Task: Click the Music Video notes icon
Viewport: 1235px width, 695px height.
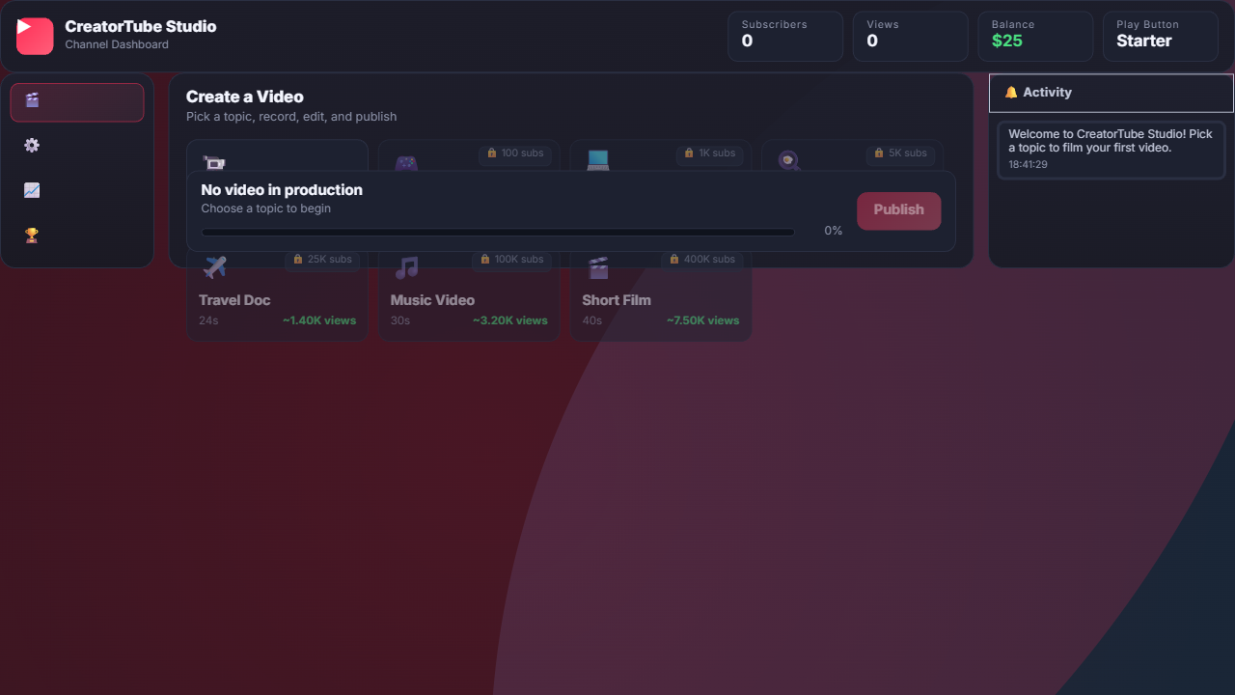Action: (x=406, y=267)
